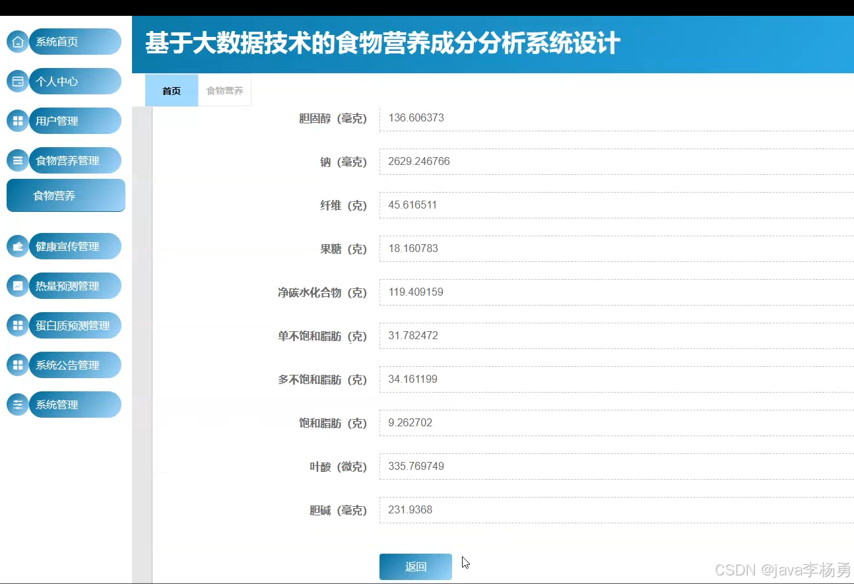854x584 pixels.
Task: Click the 胆固醇 field showing 136.606373
Action: (x=616, y=118)
